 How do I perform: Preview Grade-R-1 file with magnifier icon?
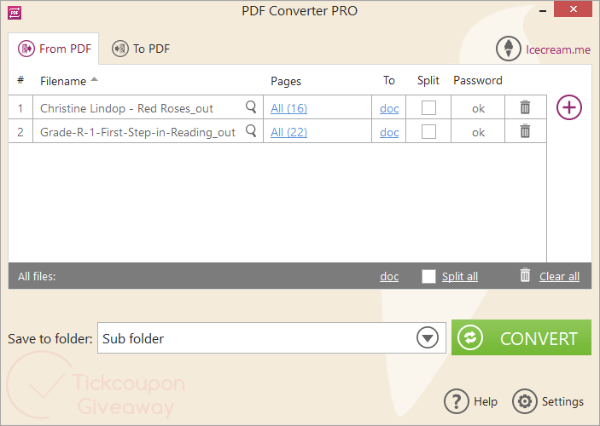pyautogui.click(x=251, y=131)
